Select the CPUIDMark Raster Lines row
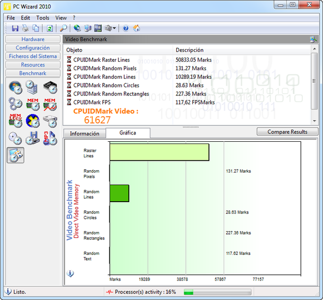Image resolution: width=323 pixels, height=300 pixels. (187, 60)
